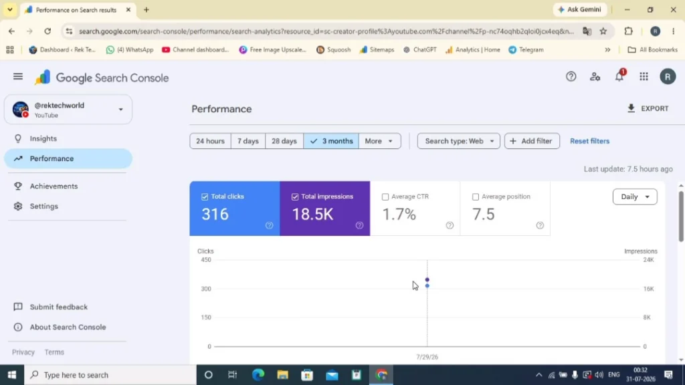Open a new browser tab
The width and height of the screenshot is (685, 385).
[146, 9]
